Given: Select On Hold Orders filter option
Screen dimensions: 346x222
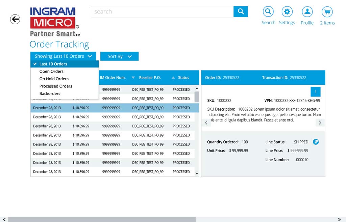Looking at the screenshot, I should (x=54, y=79).
